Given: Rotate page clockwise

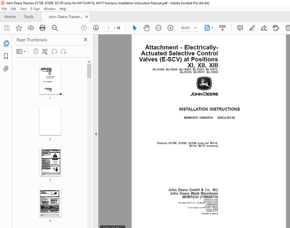Looking at the screenshot, I should point(63,51).
